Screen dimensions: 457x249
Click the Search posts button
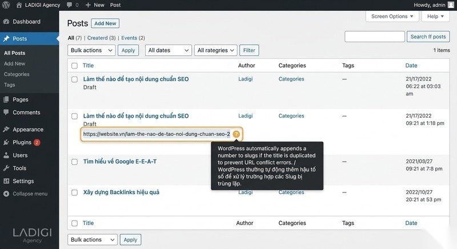[428, 37]
